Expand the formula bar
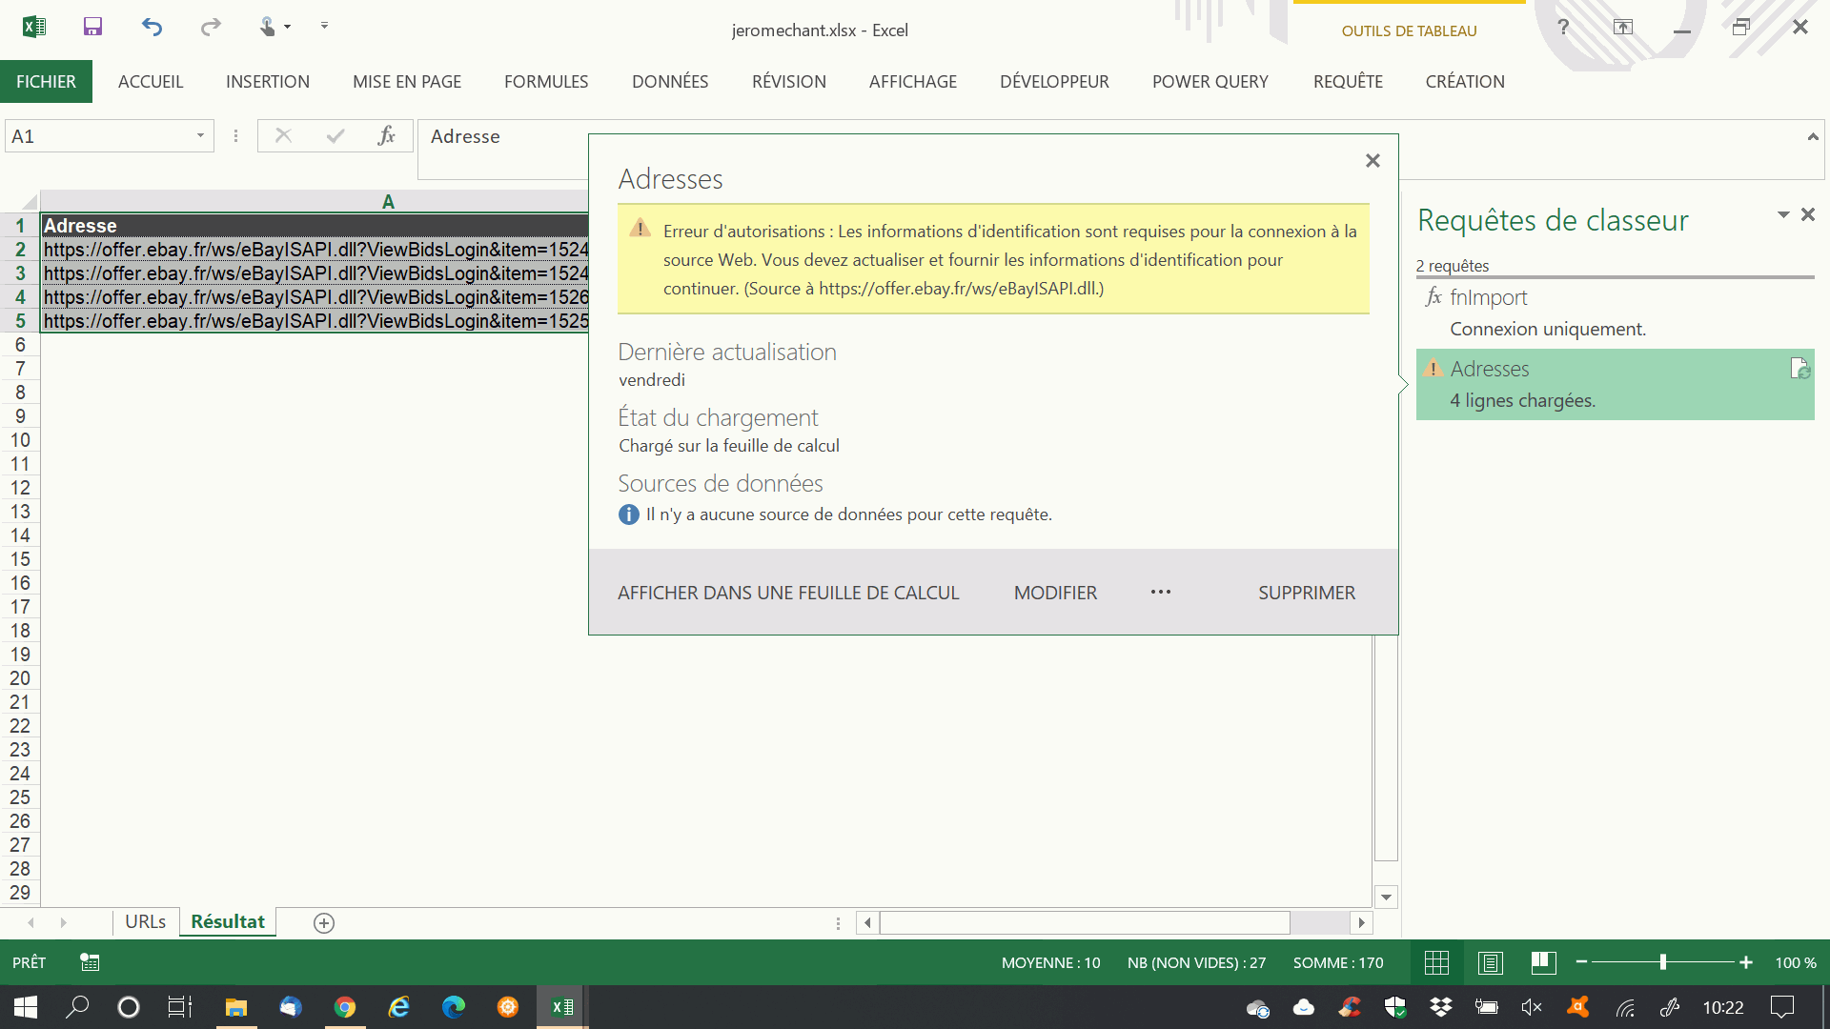Image resolution: width=1830 pixels, height=1029 pixels. coord(1812,137)
